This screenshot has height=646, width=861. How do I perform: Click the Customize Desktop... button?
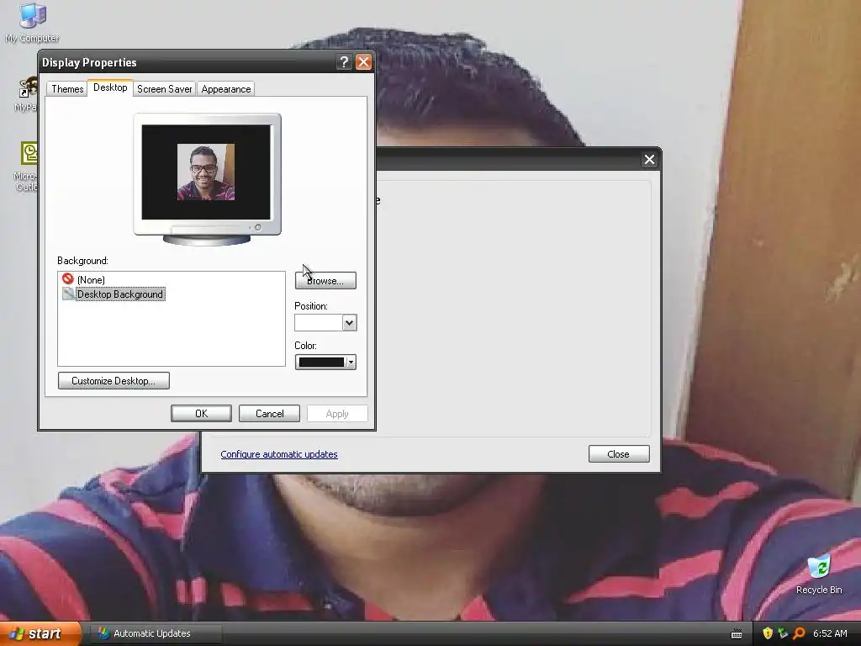tap(114, 381)
